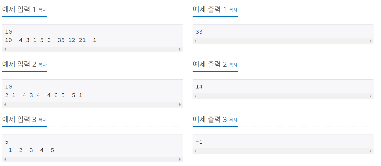Click 복사 next to 예제 출력 1
Viewport: 381px width, 166px height.
pyautogui.click(x=233, y=10)
